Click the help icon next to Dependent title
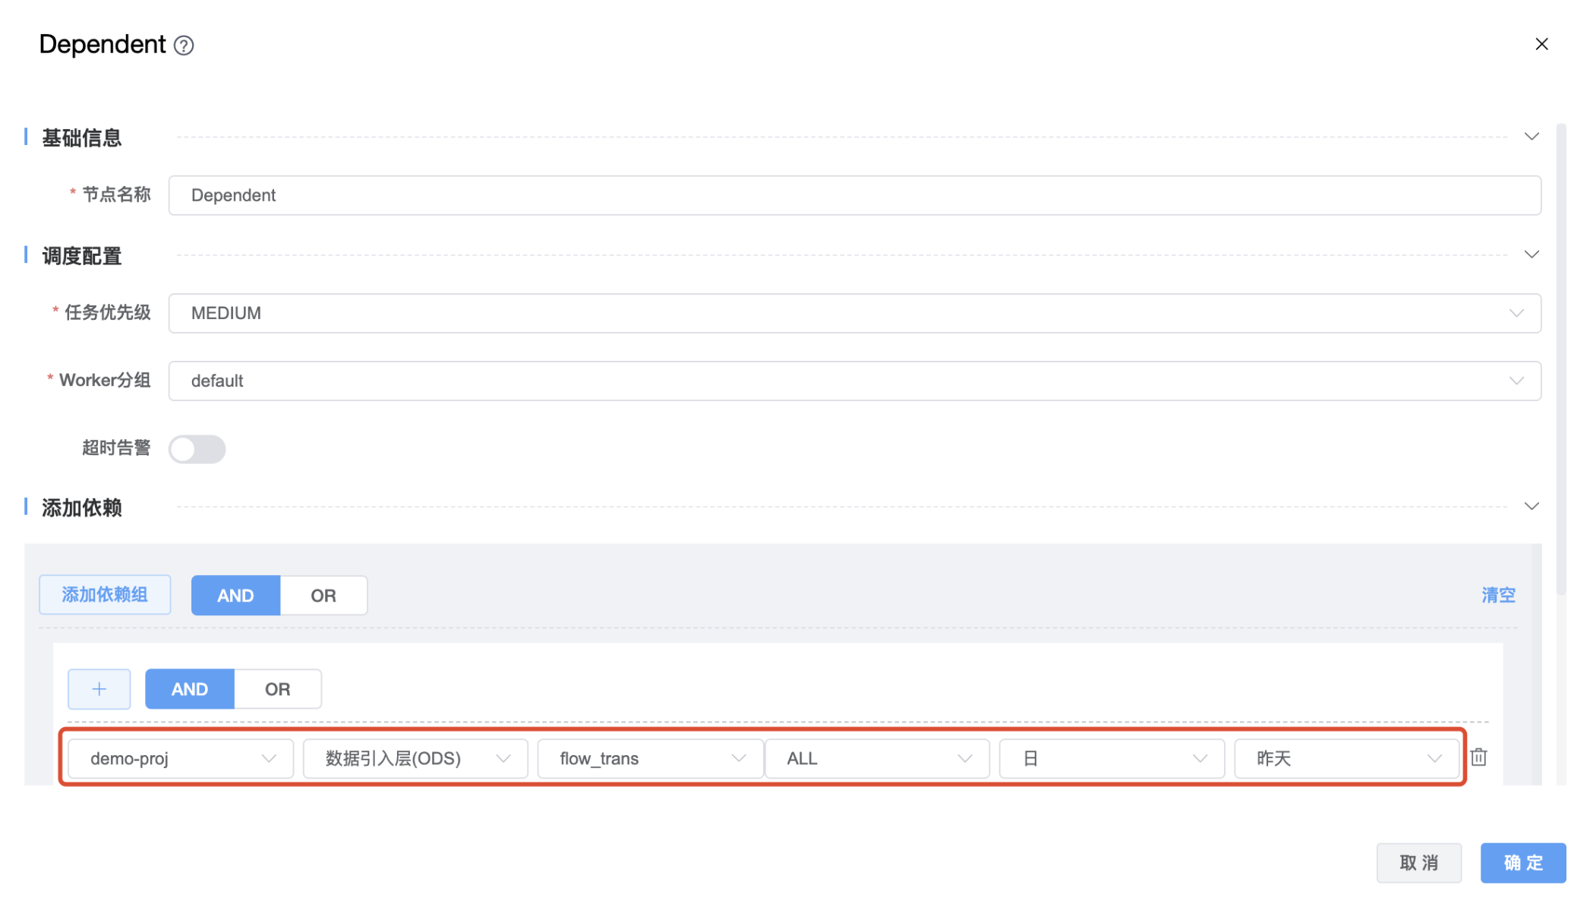 coord(184,46)
